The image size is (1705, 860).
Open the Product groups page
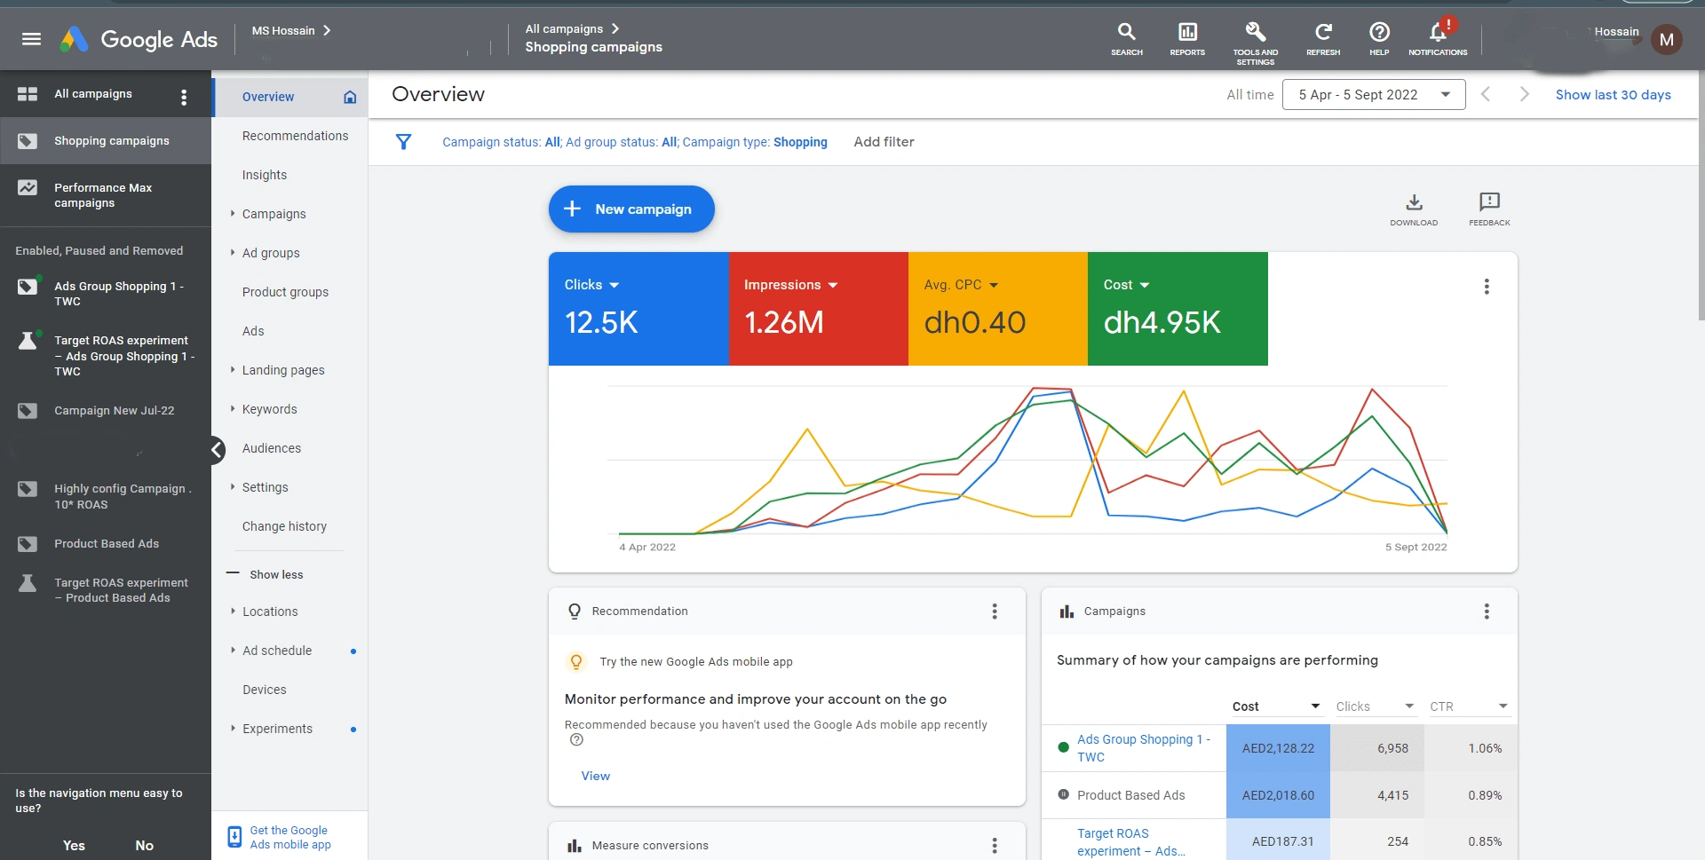point(285,292)
